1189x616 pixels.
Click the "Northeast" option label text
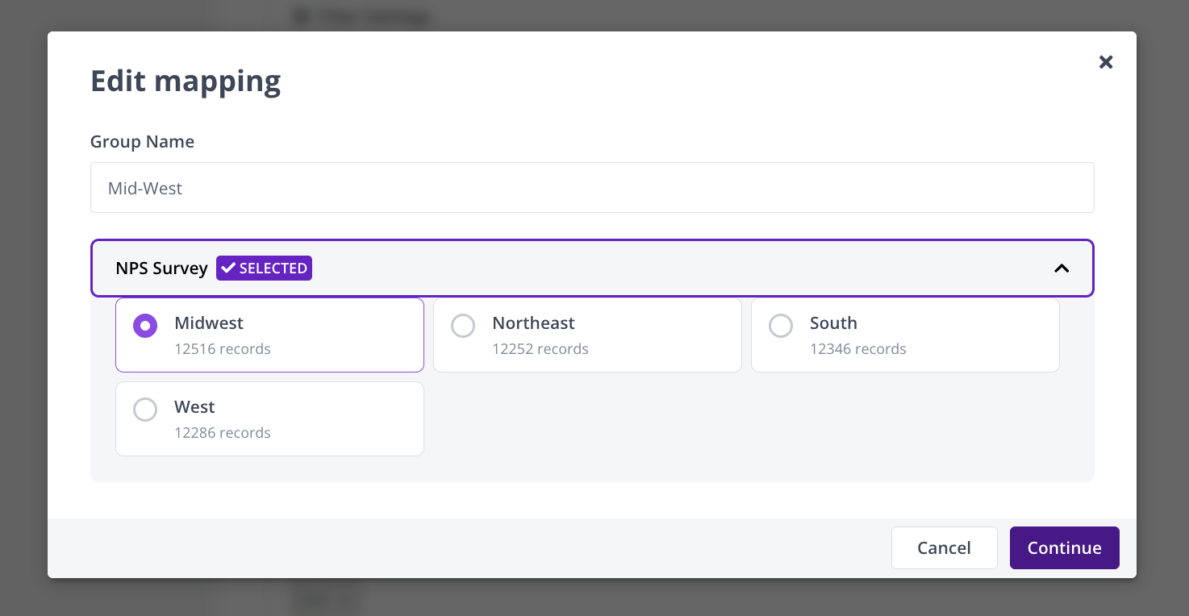(x=533, y=323)
